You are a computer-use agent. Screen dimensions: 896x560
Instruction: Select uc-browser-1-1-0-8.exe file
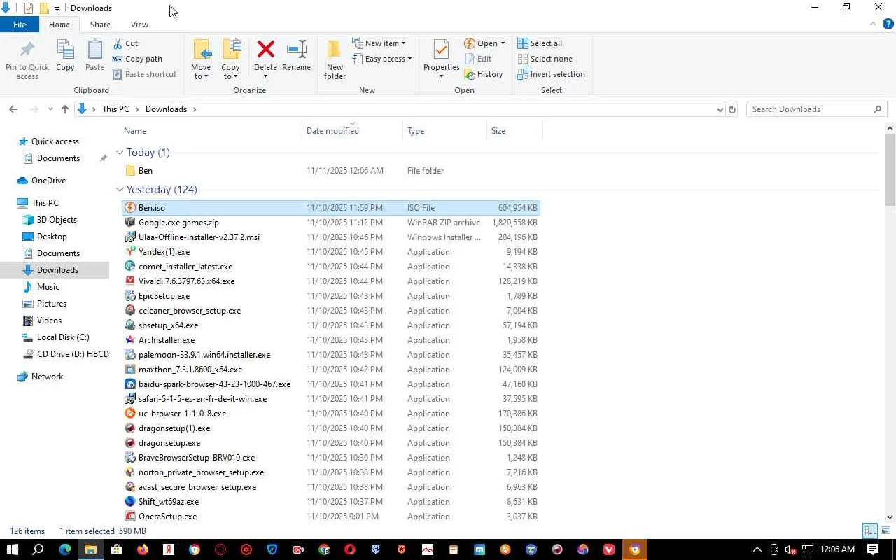pyautogui.click(x=182, y=414)
